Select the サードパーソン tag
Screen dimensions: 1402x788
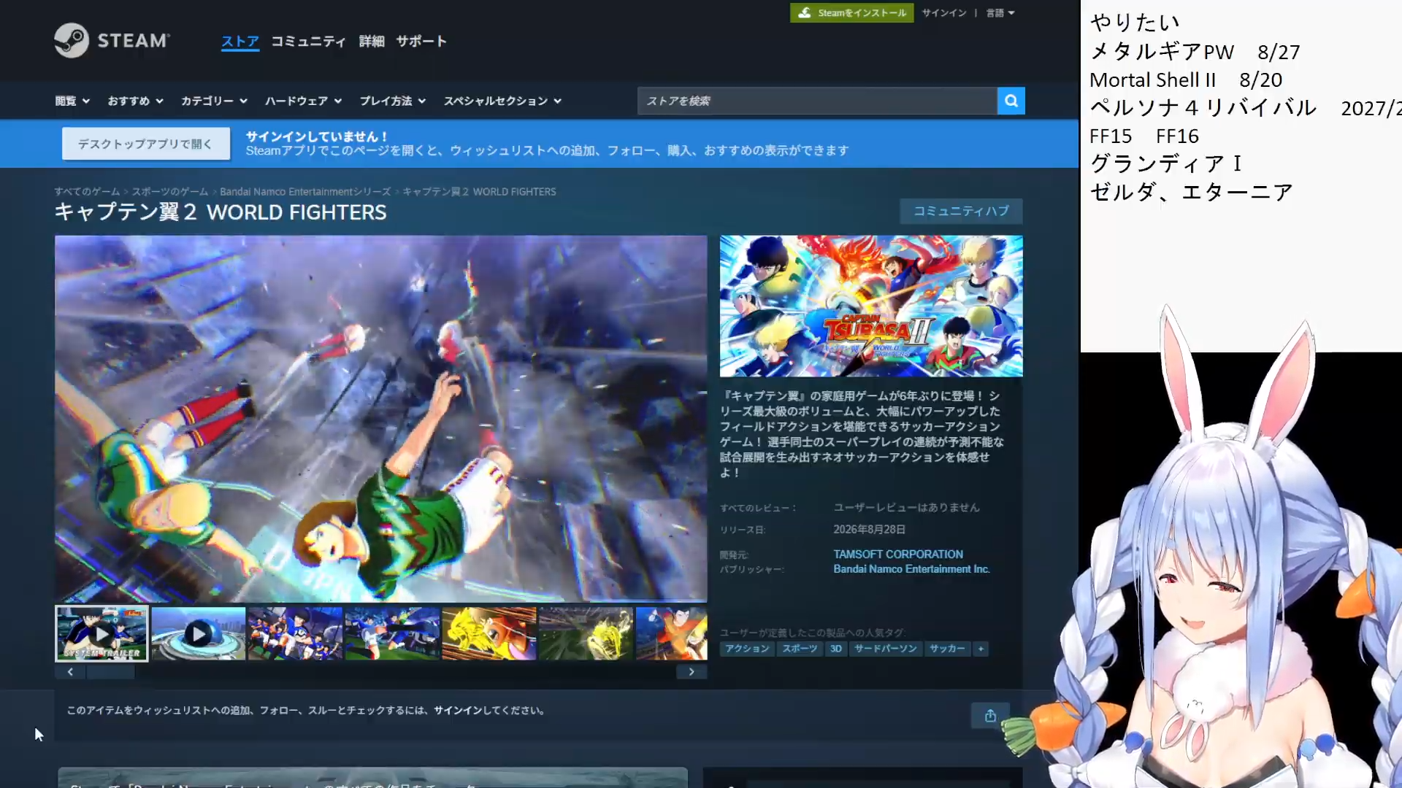coord(885,649)
